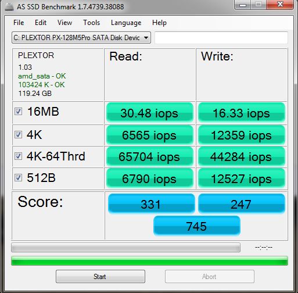The image size is (298, 293).
Task: Click the 4K-64Thrd read result 65704 iops
Action: pos(150,156)
